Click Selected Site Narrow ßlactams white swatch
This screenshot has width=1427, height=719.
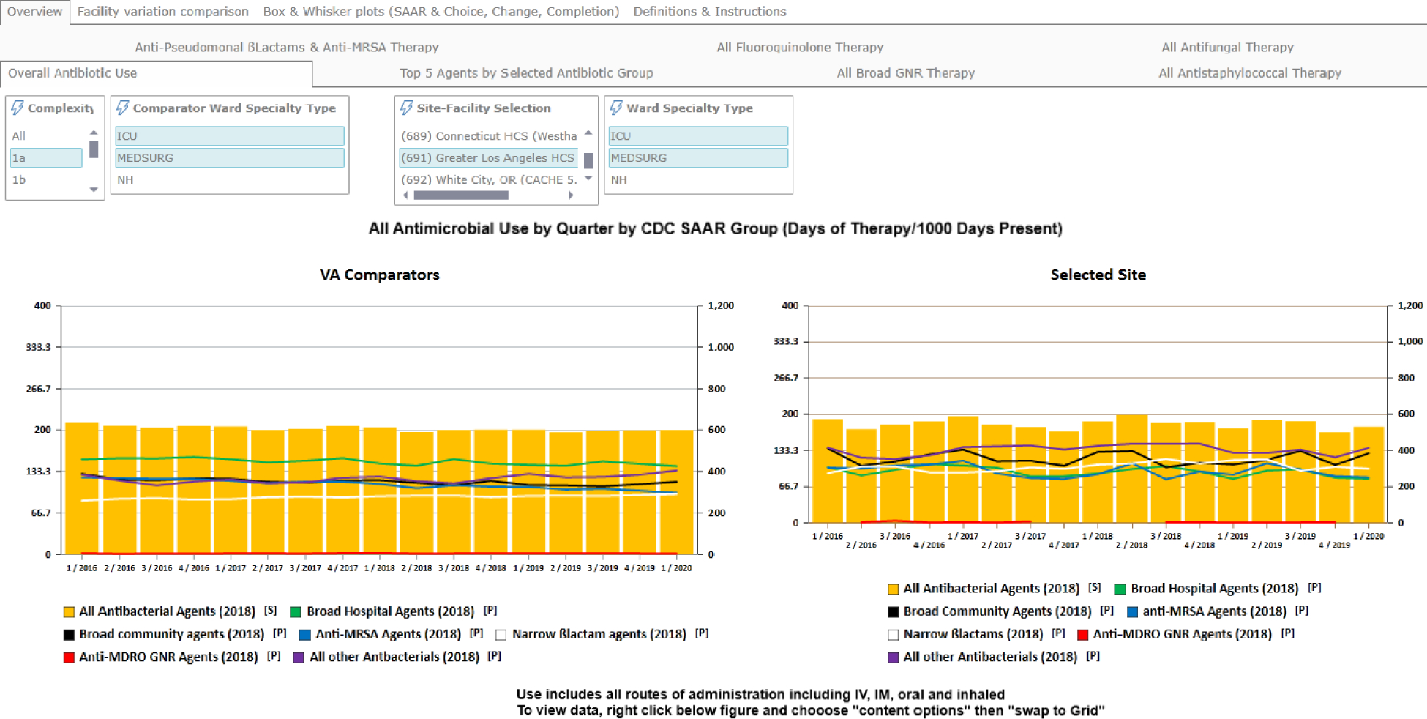893,635
